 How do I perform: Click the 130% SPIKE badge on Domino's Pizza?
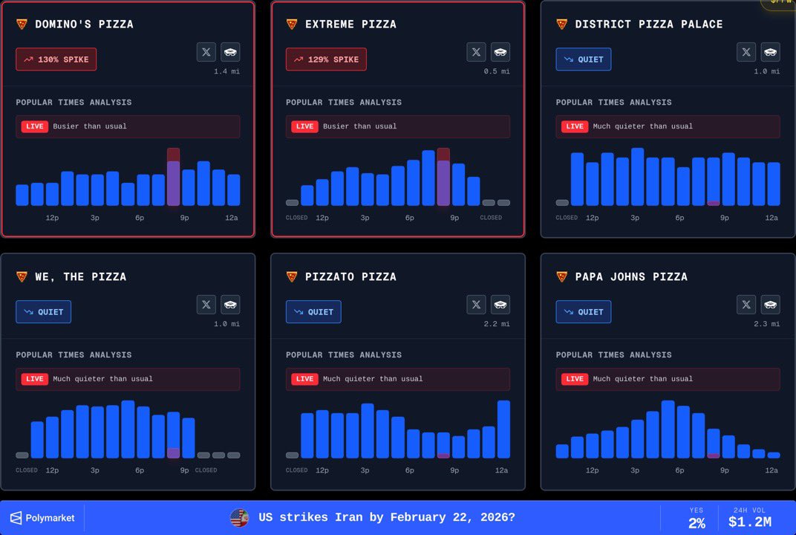(x=56, y=58)
